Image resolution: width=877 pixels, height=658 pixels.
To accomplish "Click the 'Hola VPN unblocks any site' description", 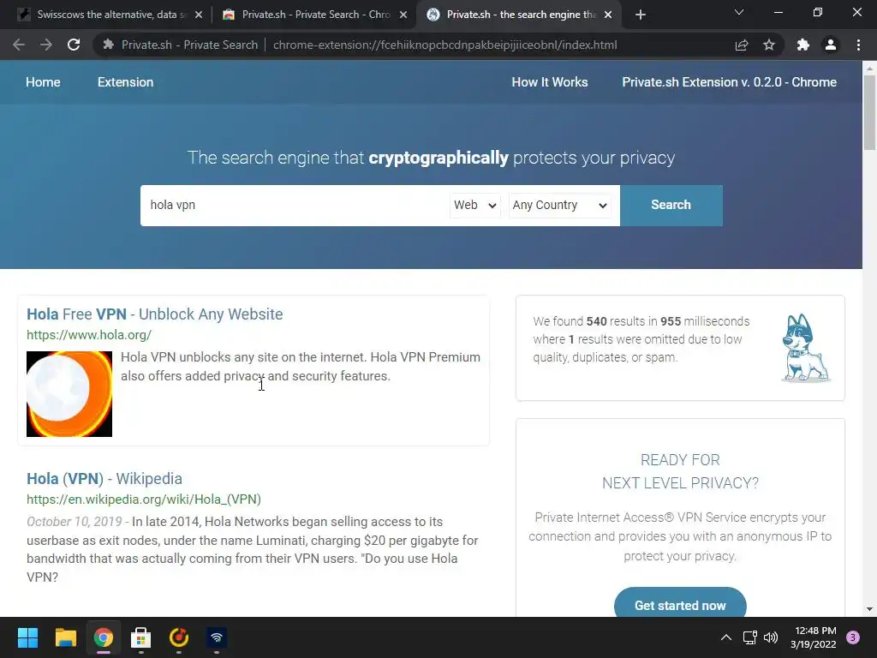I will pyautogui.click(x=301, y=367).
